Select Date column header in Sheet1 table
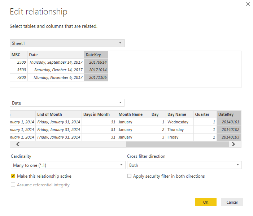253x216 pixels. (x=56, y=55)
